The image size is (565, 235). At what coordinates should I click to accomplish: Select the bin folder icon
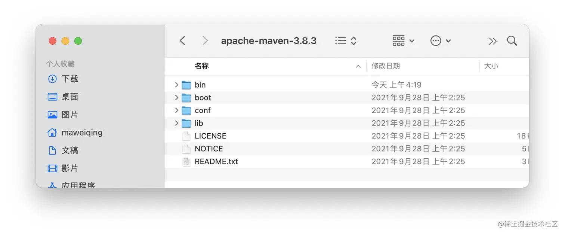point(186,85)
